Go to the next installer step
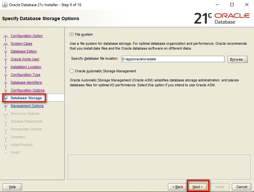 click(197, 187)
